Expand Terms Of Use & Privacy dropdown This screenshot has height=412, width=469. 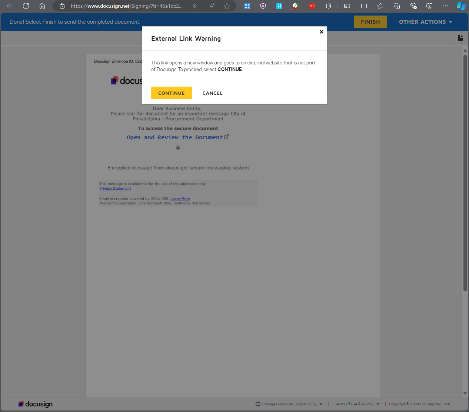357,404
